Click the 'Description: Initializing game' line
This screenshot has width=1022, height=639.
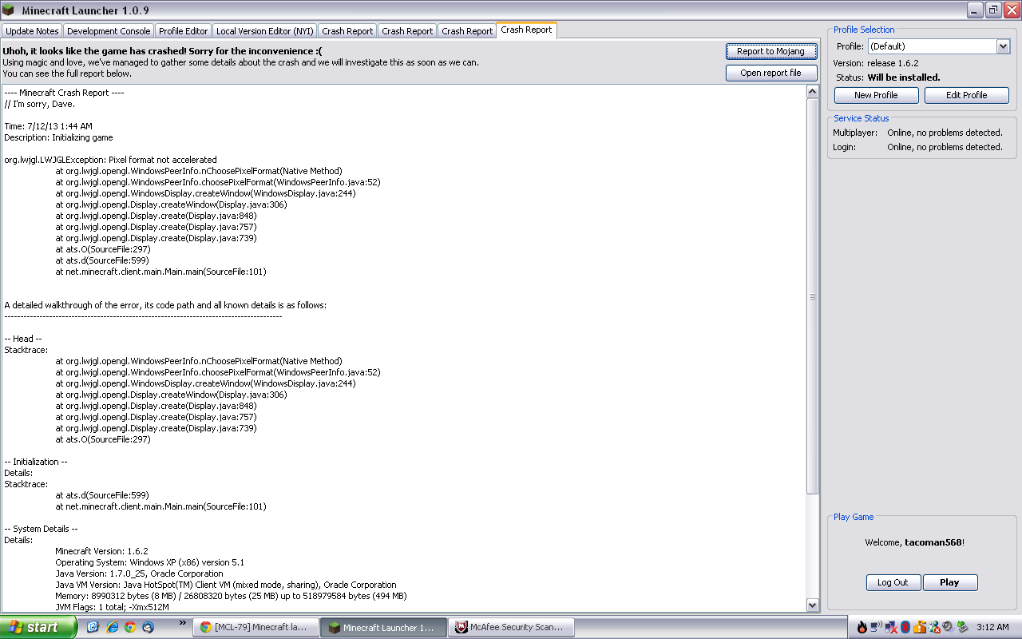(58, 137)
